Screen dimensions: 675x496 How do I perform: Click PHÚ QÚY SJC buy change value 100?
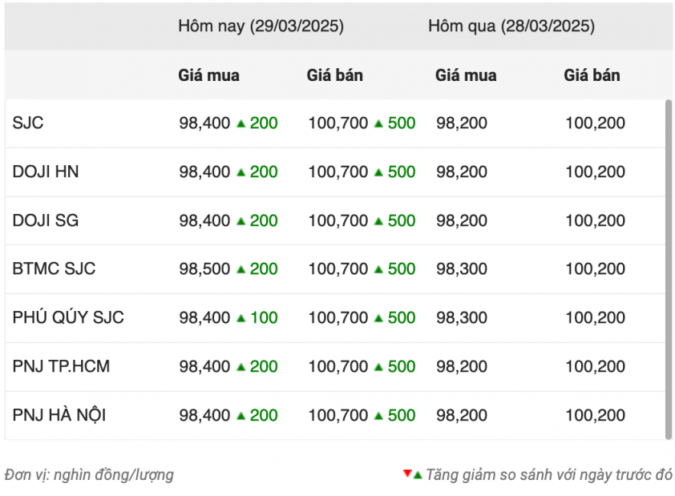(264, 317)
